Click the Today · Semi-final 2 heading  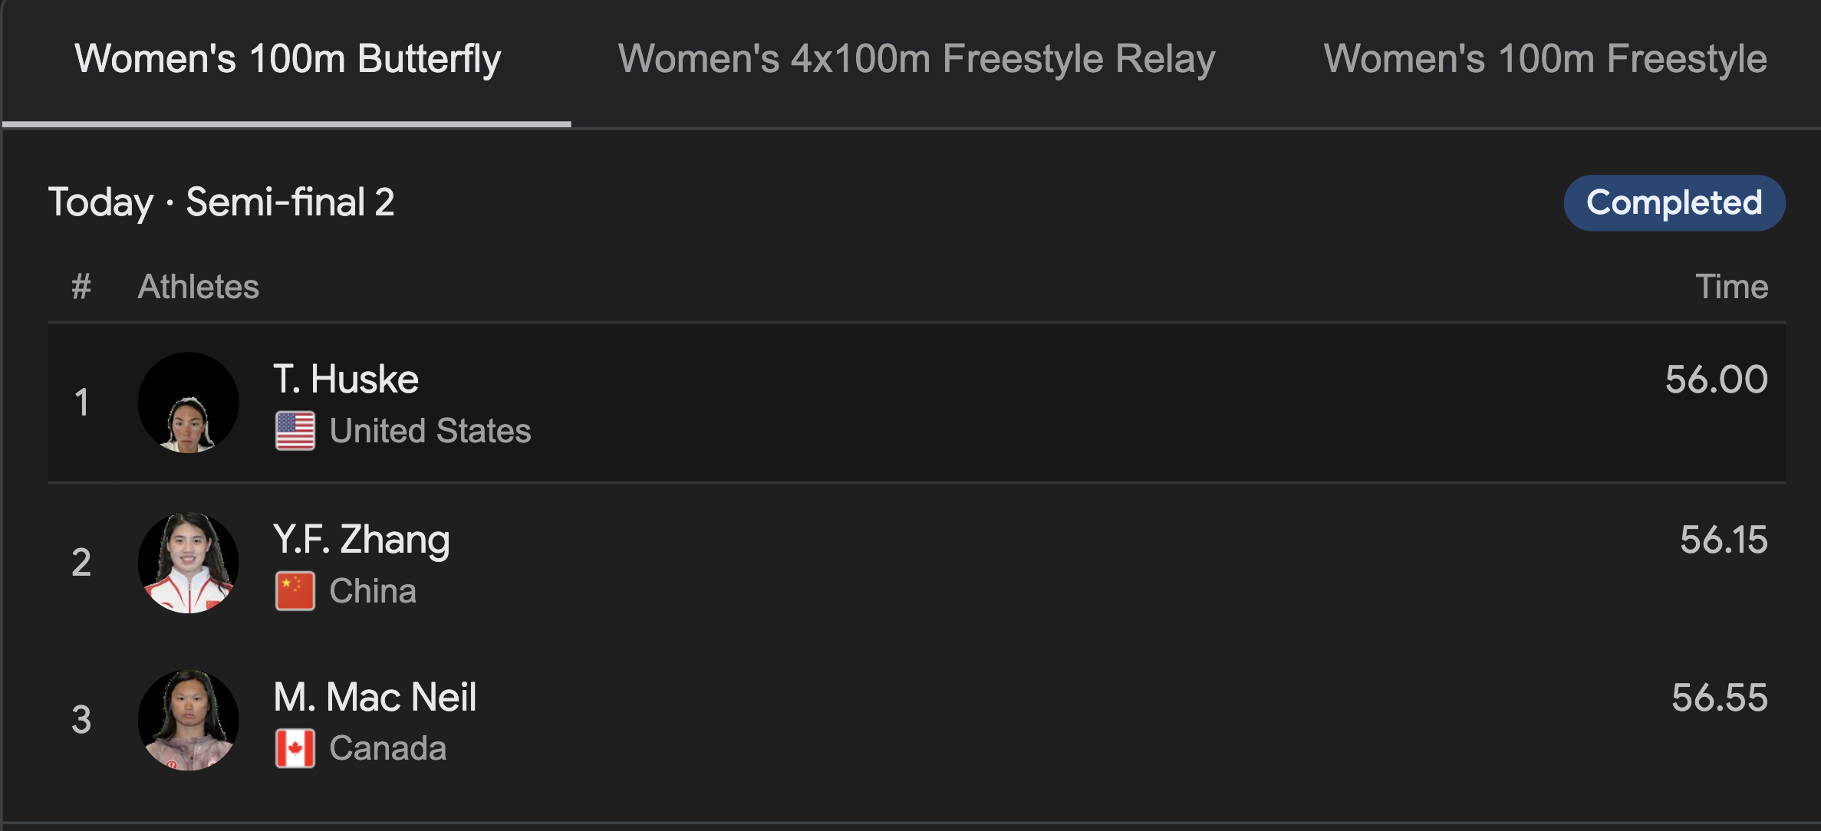click(221, 202)
